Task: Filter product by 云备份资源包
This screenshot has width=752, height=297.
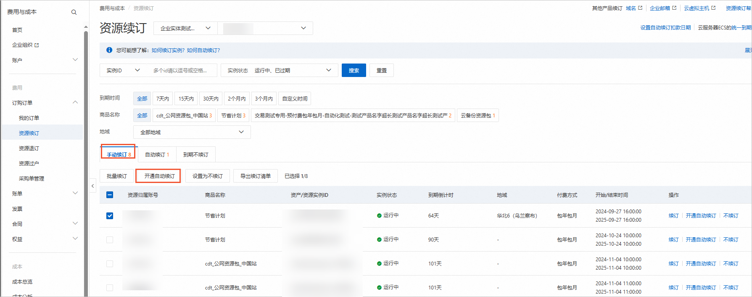Action: [x=478, y=115]
